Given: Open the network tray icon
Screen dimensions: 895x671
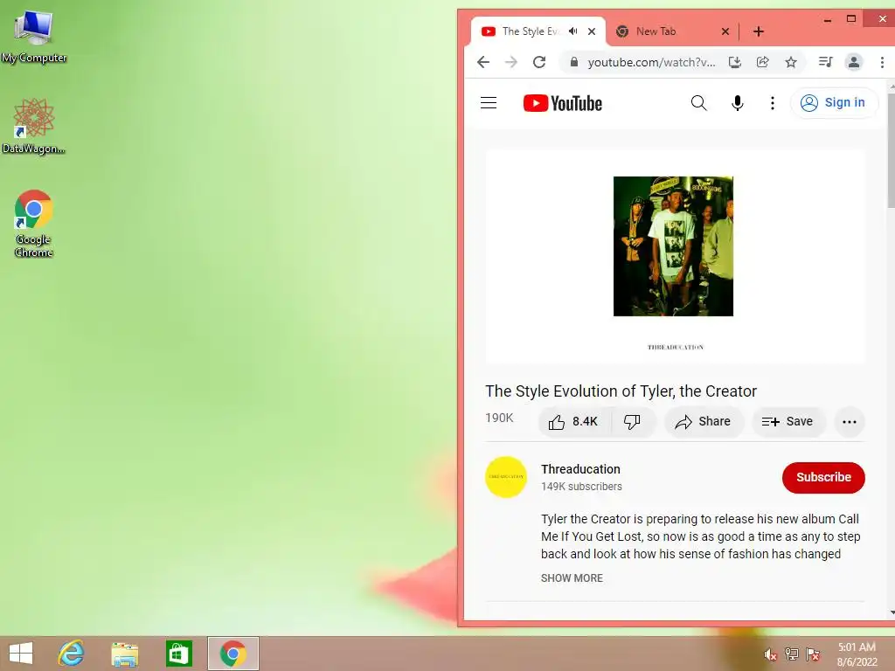Looking at the screenshot, I should [x=791, y=654].
